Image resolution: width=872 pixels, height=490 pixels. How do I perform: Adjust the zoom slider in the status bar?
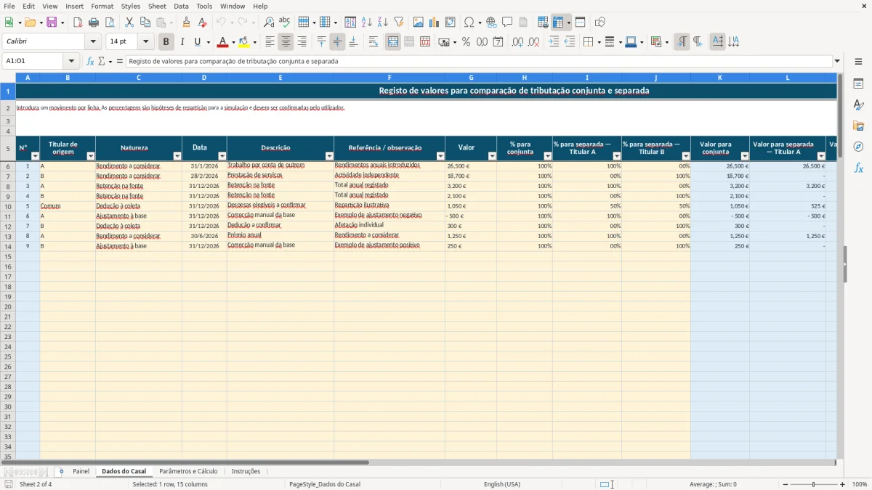pos(814,484)
